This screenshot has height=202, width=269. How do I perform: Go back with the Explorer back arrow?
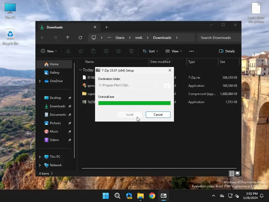click(43, 38)
